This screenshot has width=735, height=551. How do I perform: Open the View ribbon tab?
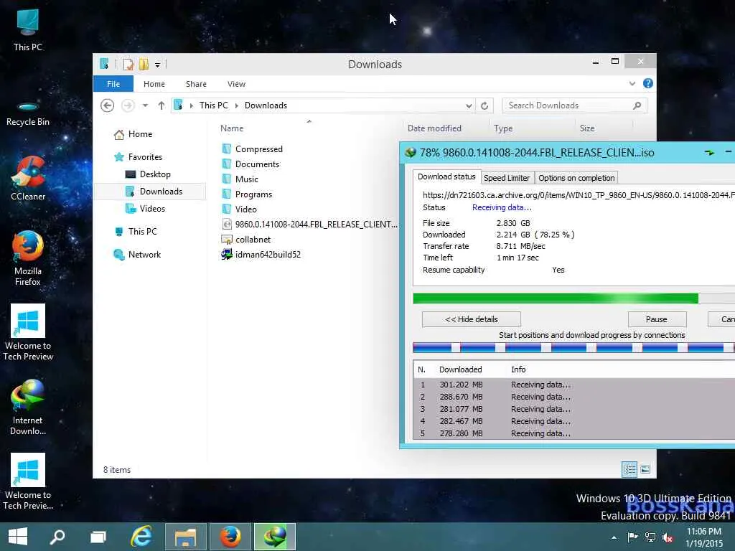coord(236,84)
